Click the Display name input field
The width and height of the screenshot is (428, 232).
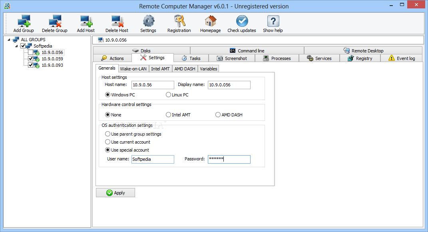point(229,85)
